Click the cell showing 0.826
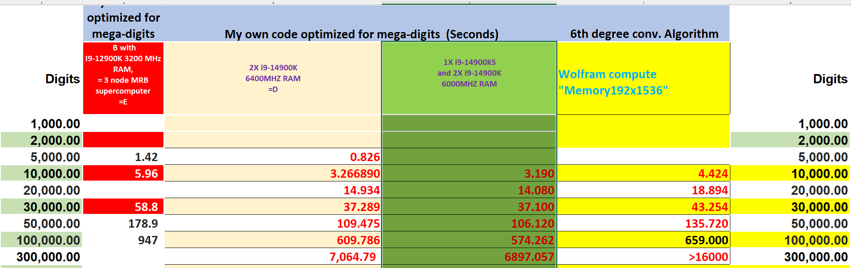851x268 pixels. [273, 156]
